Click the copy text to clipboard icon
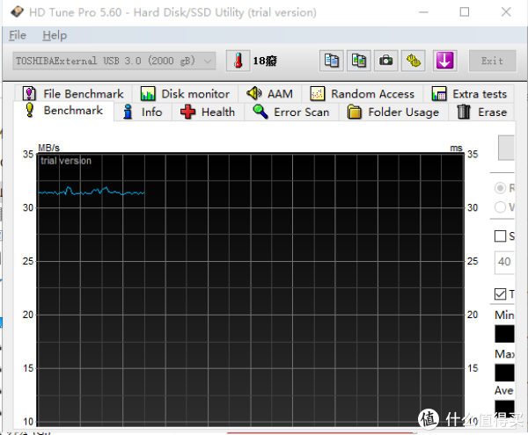Viewport: 528px width, 435px height. pyautogui.click(x=332, y=61)
